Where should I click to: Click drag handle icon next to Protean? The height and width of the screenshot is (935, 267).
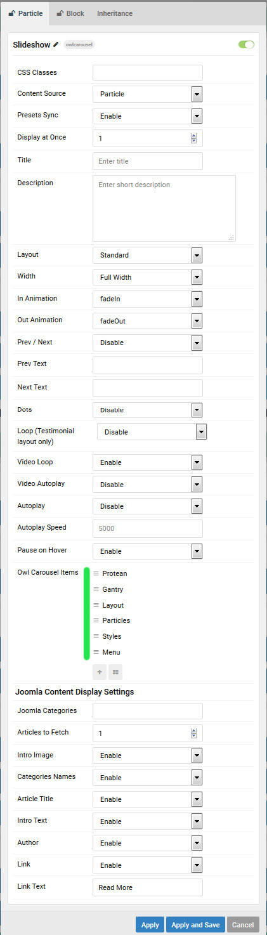pos(96,573)
